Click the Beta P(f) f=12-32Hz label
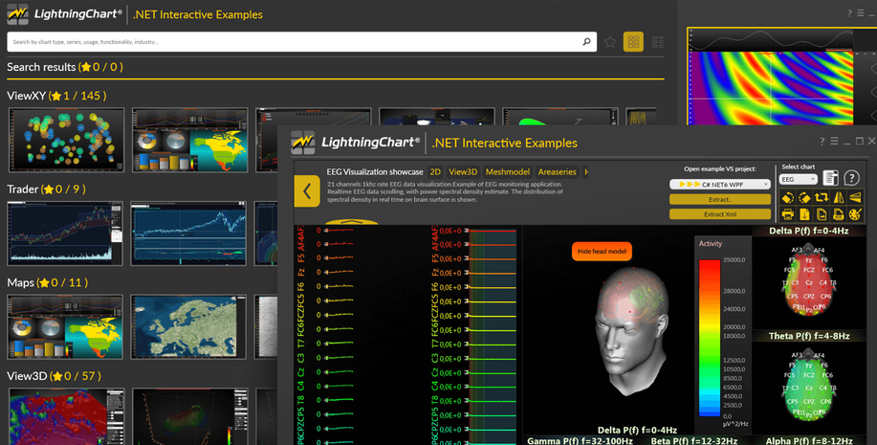The width and height of the screenshot is (877, 445). (x=694, y=441)
